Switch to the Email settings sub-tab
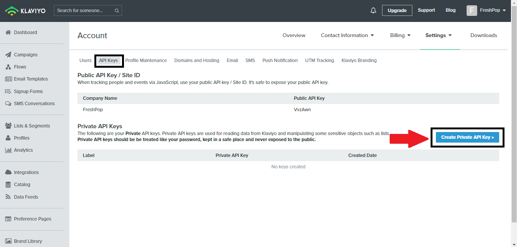Image resolution: width=517 pixels, height=247 pixels. [232, 61]
